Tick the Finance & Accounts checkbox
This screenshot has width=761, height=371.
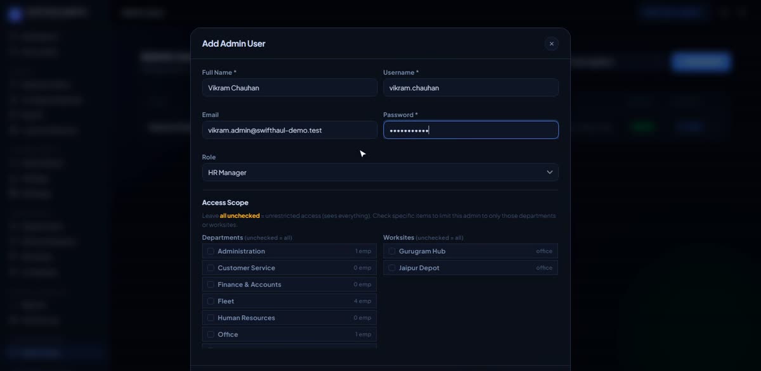211,284
